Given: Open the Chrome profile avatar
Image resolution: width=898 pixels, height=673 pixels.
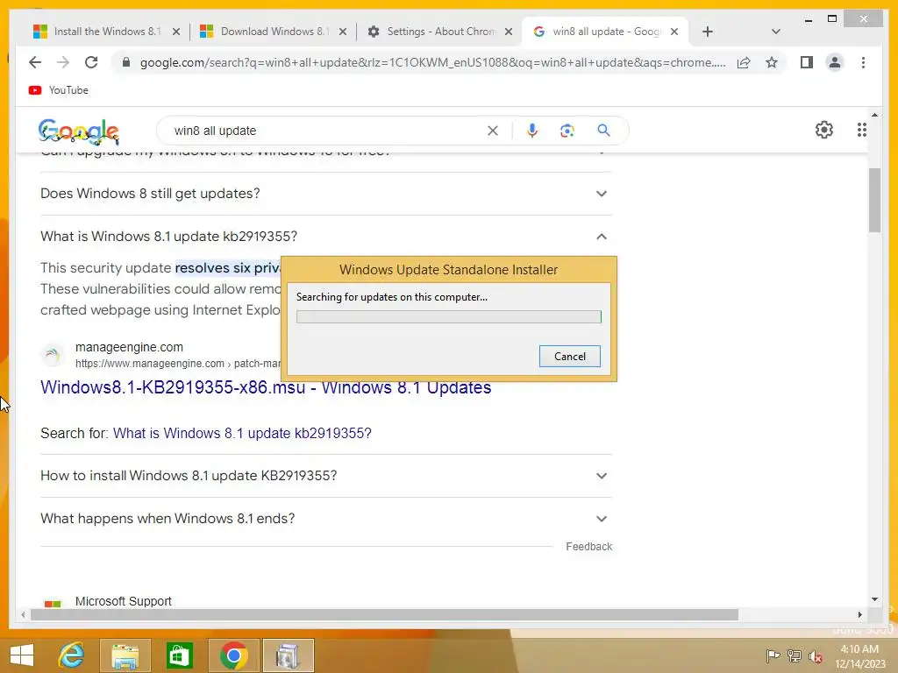Looking at the screenshot, I should [x=835, y=62].
